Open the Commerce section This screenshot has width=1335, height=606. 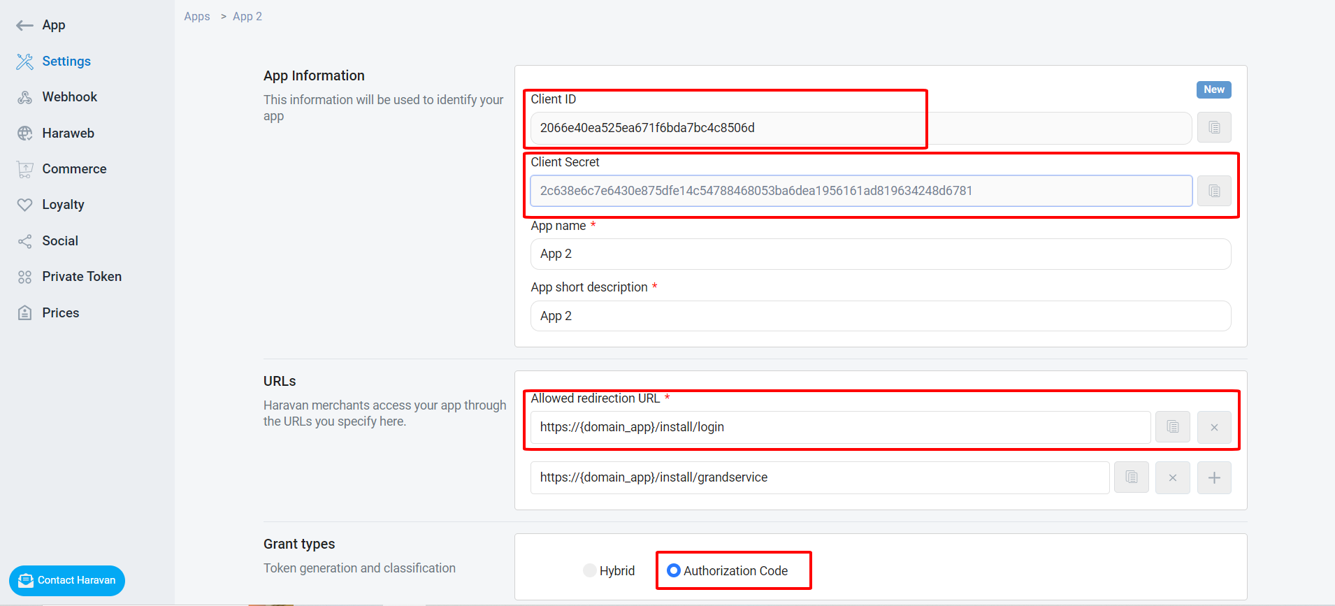pos(74,169)
